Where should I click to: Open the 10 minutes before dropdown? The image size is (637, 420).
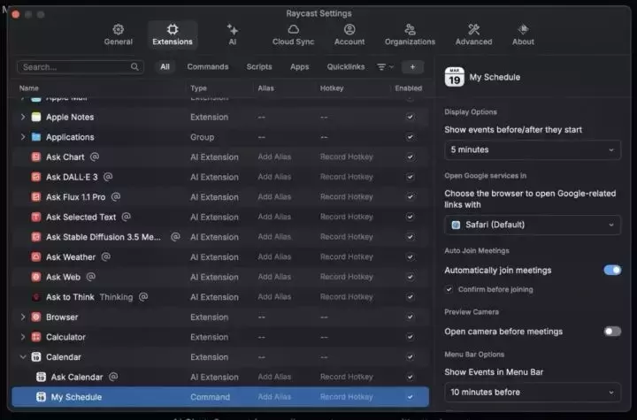pyautogui.click(x=533, y=393)
